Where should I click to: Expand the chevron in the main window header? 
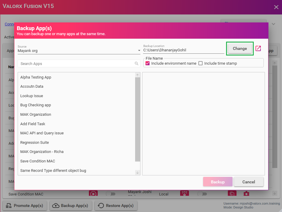[x=273, y=24]
